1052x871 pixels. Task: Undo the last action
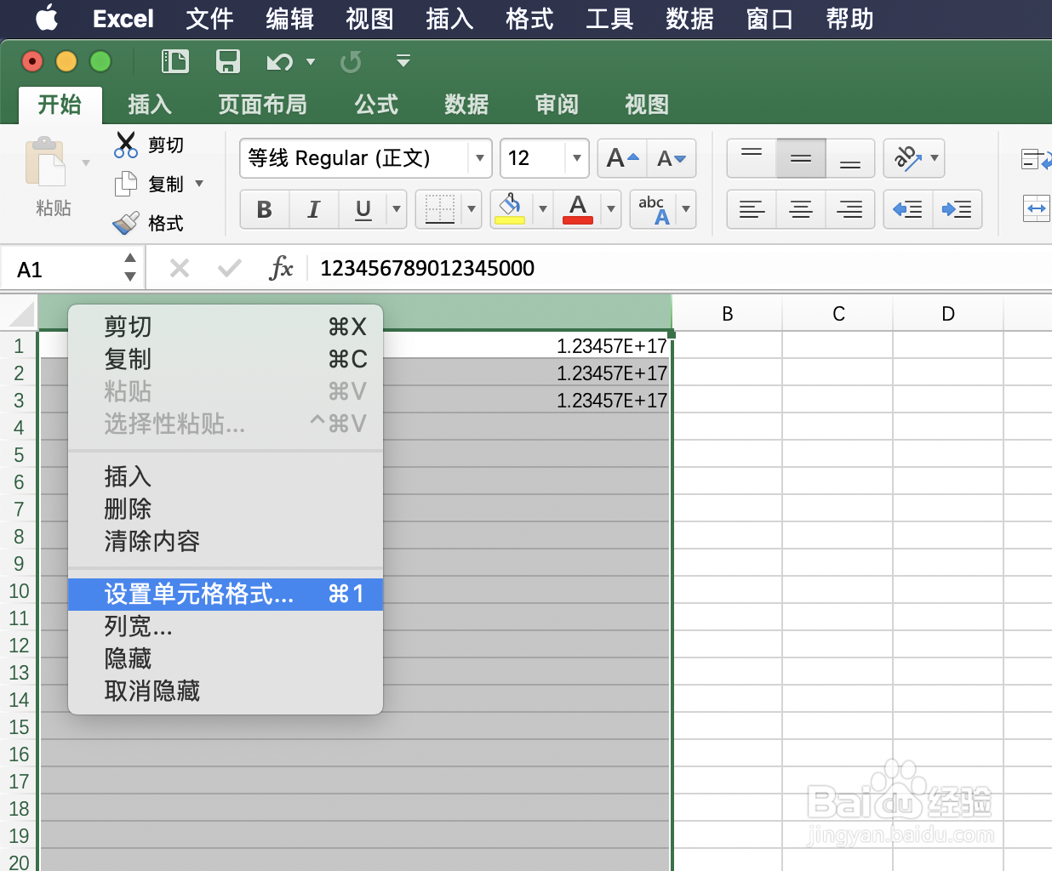(280, 61)
